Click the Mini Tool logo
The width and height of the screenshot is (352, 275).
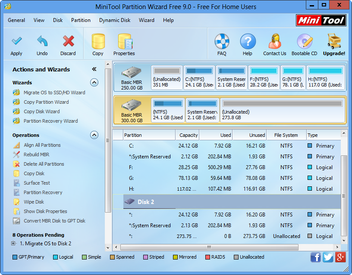[x=321, y=20]
